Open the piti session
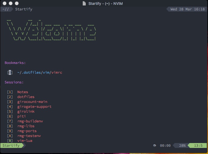Viewport: 208px width, 154px height. click(x=22, y=117)
